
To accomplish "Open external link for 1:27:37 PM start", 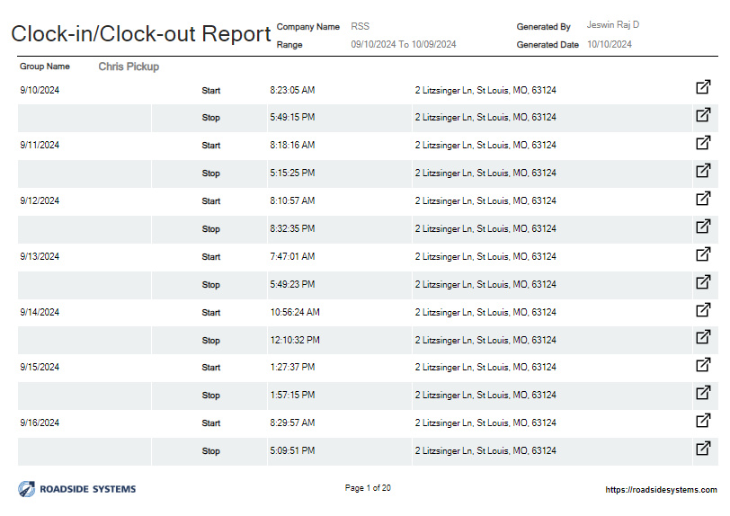I will (703, 365).
